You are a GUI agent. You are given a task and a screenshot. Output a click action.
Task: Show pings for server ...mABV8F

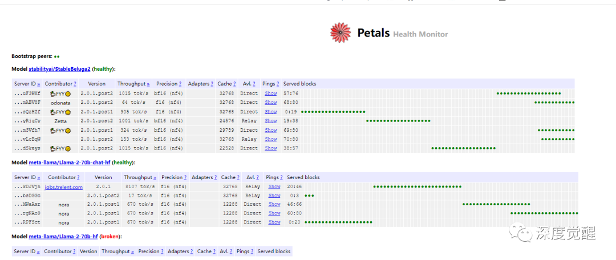tap(271, 103)
